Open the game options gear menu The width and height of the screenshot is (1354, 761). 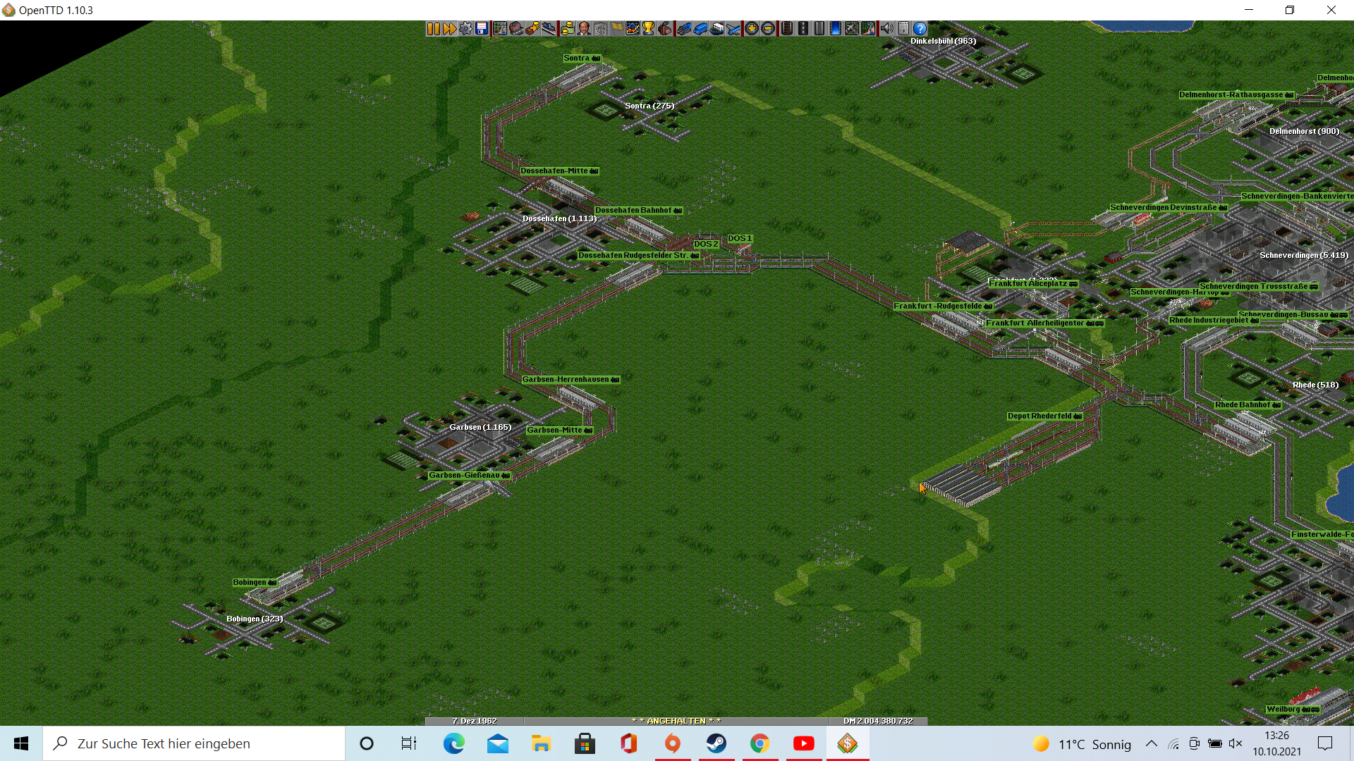pos(465,29)
